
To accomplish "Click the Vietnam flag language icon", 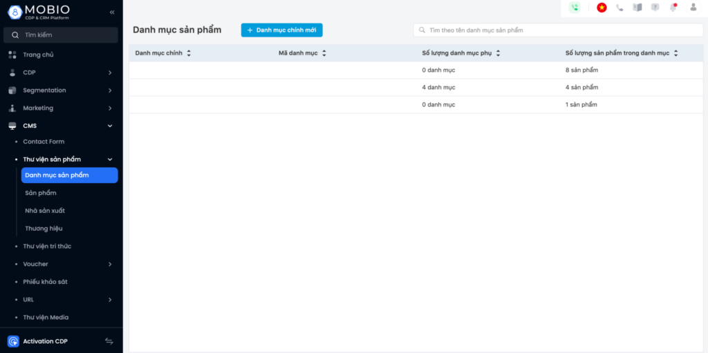I will click(x=602, y=8).
